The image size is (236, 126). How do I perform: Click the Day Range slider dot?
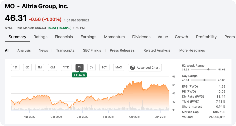tap(204, 80)
